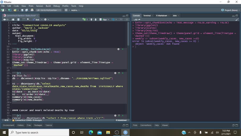
Task: Close the Connecticut-Random-States.Rmd tab
Action: pos(37,15)
